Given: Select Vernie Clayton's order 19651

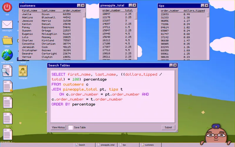Looking at the screenshot, I should coord(67,57).
